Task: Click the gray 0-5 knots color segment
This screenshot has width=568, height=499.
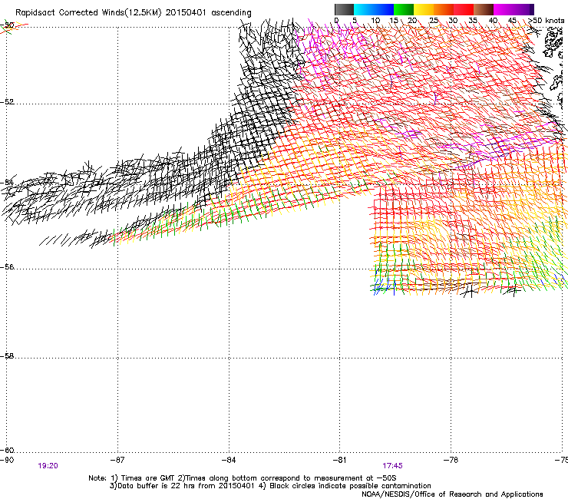Action: point(344,9)
